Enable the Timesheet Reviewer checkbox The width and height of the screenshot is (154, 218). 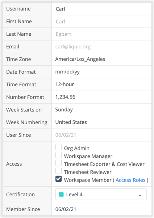58,171
